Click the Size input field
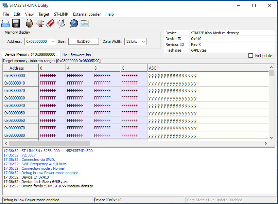This screenshot has height=204, width=278. [x=84, y=42]
